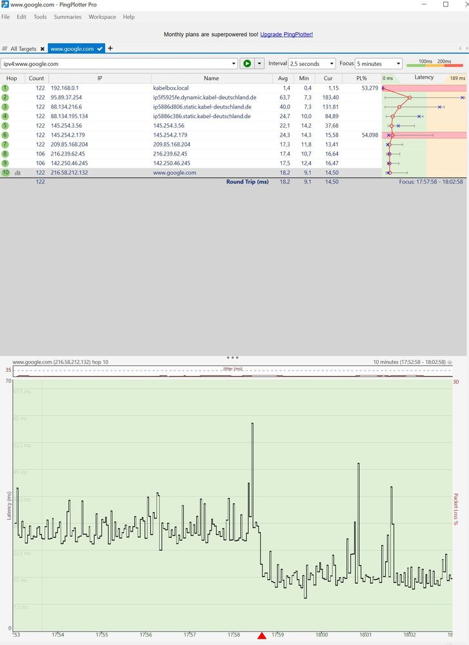This screenshot has height=645, width=469.
Task: Add a new target tab with plus
Action: 110,48
